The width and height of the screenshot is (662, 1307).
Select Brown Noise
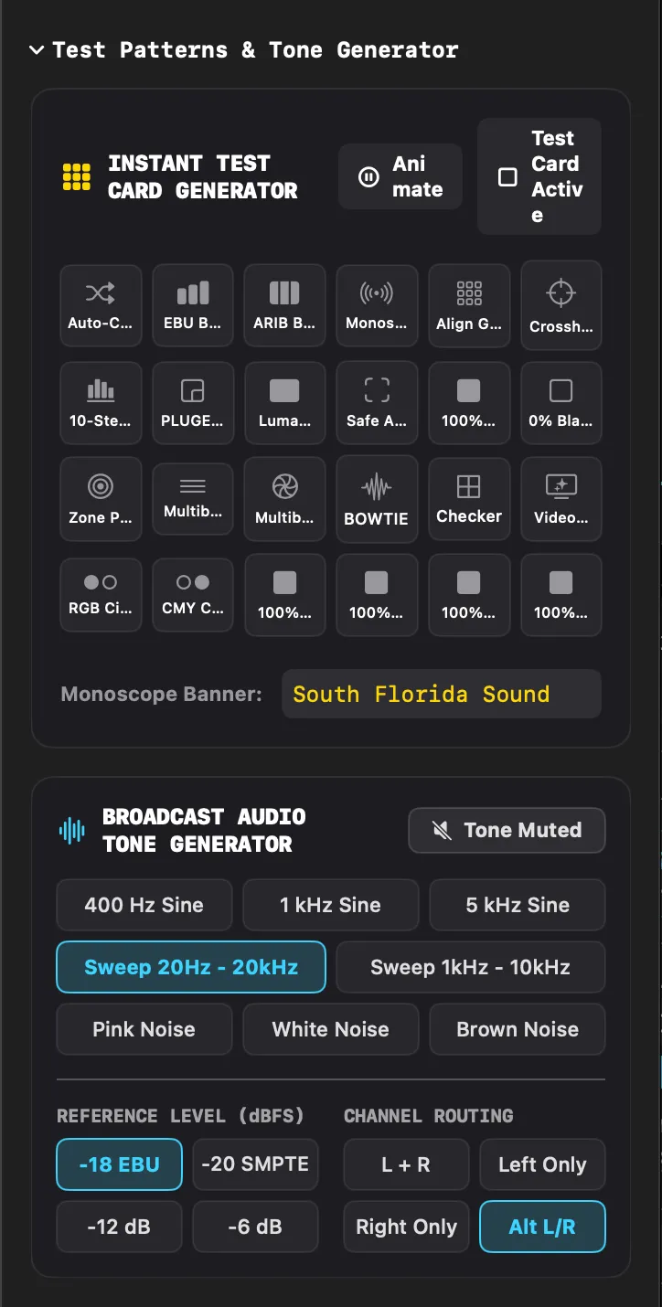click(518, 1029)
